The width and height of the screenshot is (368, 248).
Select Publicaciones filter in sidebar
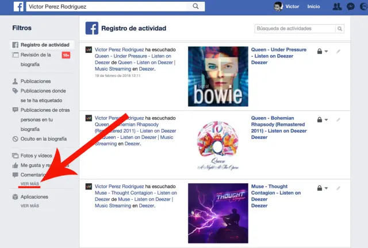coord(36,81)
